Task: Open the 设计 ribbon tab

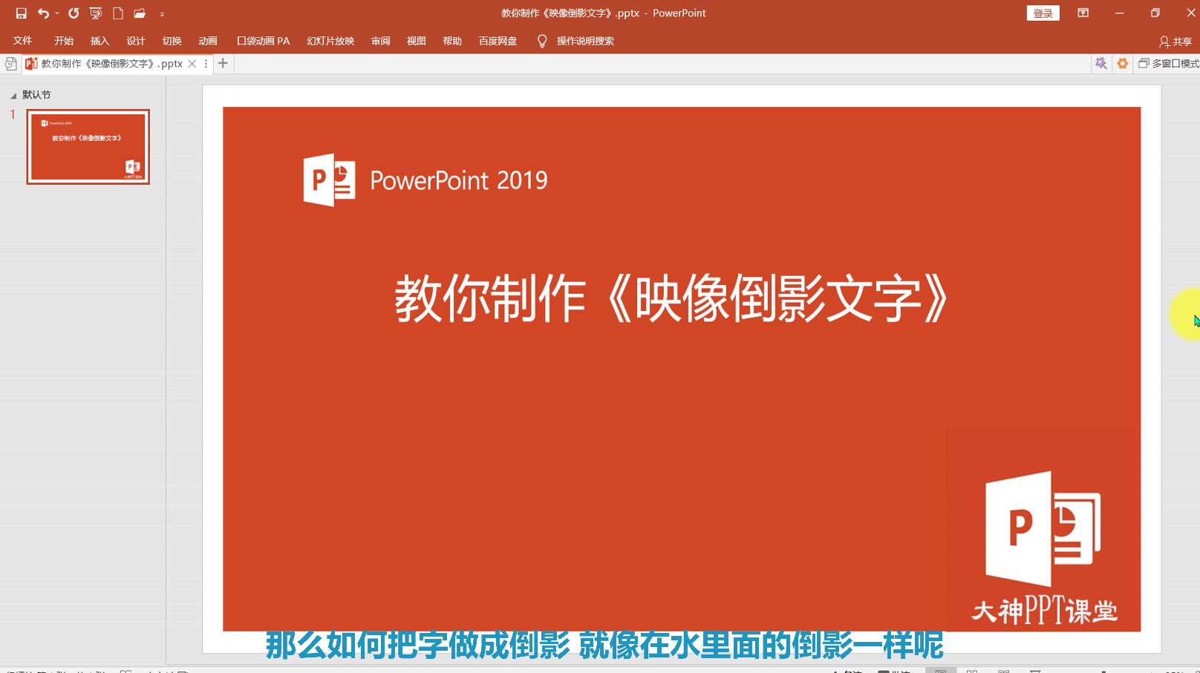Action: point(136,41)
